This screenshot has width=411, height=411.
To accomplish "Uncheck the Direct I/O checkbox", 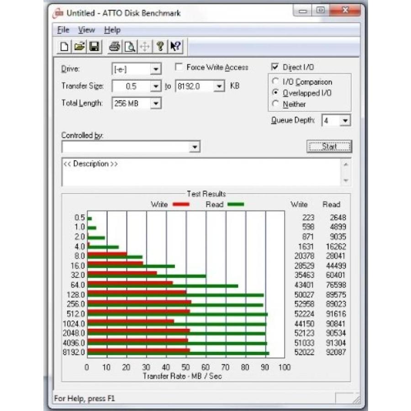I will [275, 67].
